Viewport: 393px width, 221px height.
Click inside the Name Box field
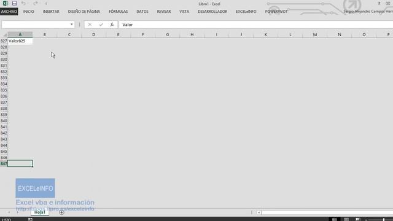click(x=35, y=25)
